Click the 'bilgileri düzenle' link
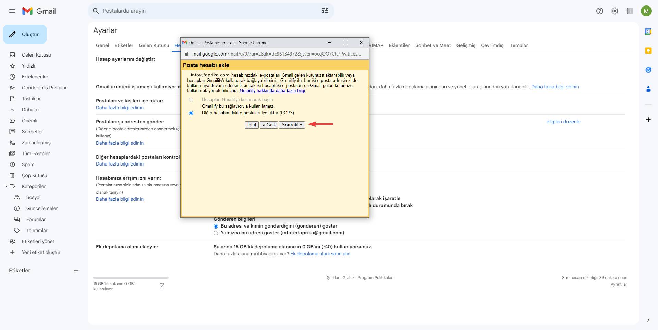Screen dimensions: 658x330 (x=563, y=122)
